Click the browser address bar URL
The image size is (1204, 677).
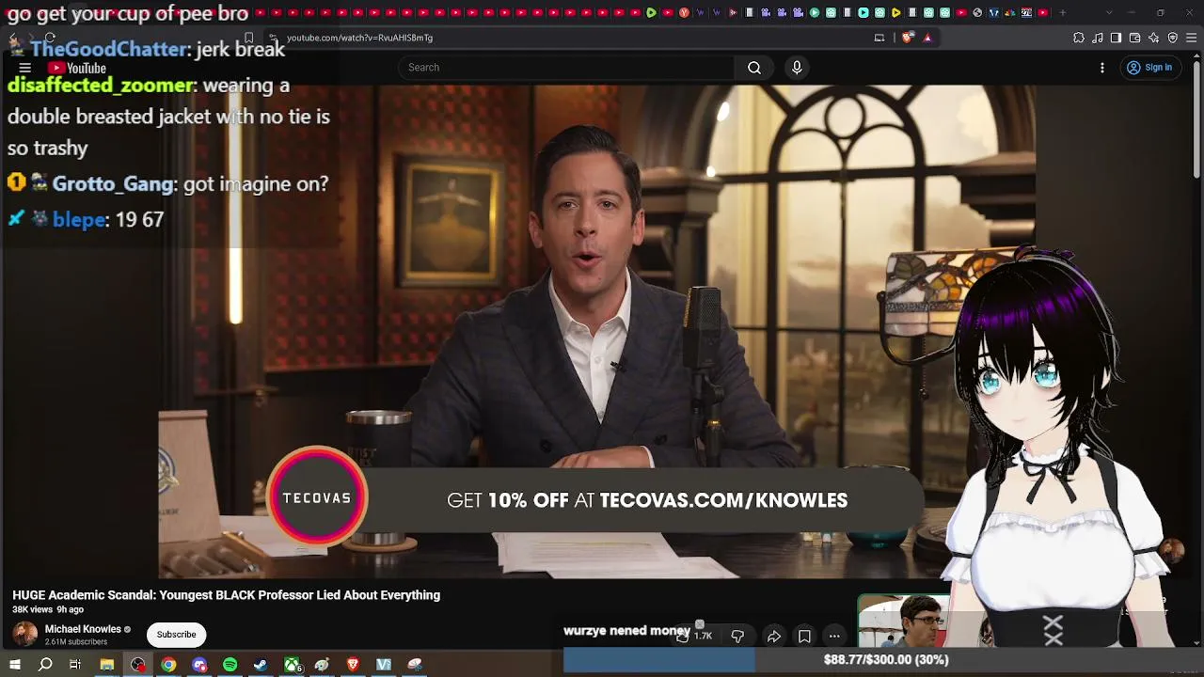coord(359,38)
